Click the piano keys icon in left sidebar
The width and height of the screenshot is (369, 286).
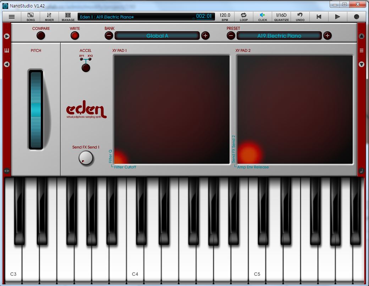(7, 50)
